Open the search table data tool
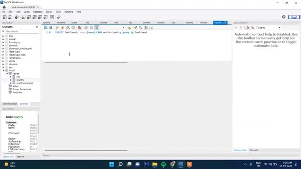301x169 pixels. click(52, 17)
